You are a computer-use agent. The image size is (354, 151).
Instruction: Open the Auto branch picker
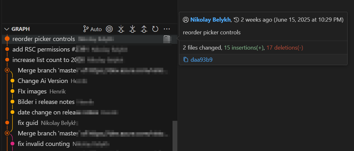pyautogui.click(x=92, y=29)
